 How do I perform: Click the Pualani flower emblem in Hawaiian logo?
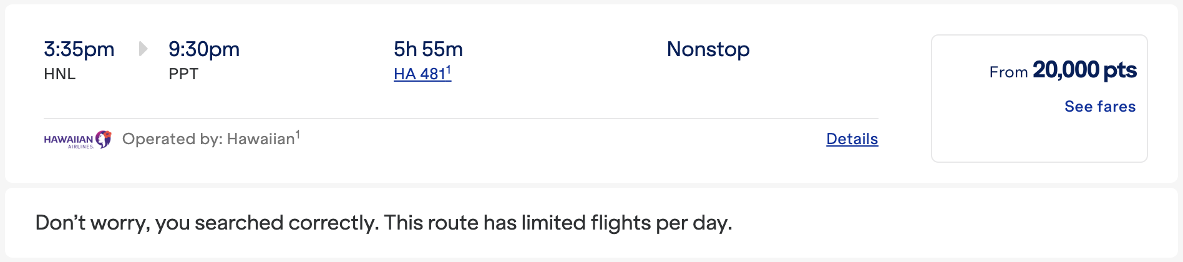click(x=104, y=140)
